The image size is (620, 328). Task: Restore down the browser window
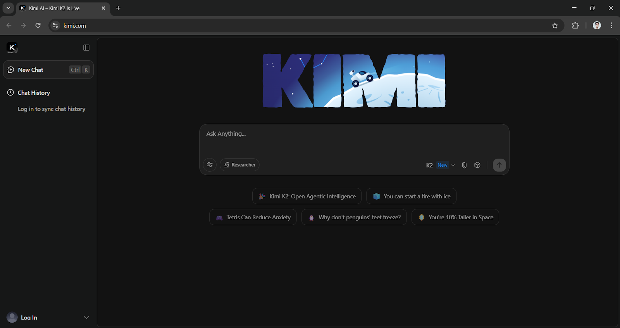[x=592, y=8]
